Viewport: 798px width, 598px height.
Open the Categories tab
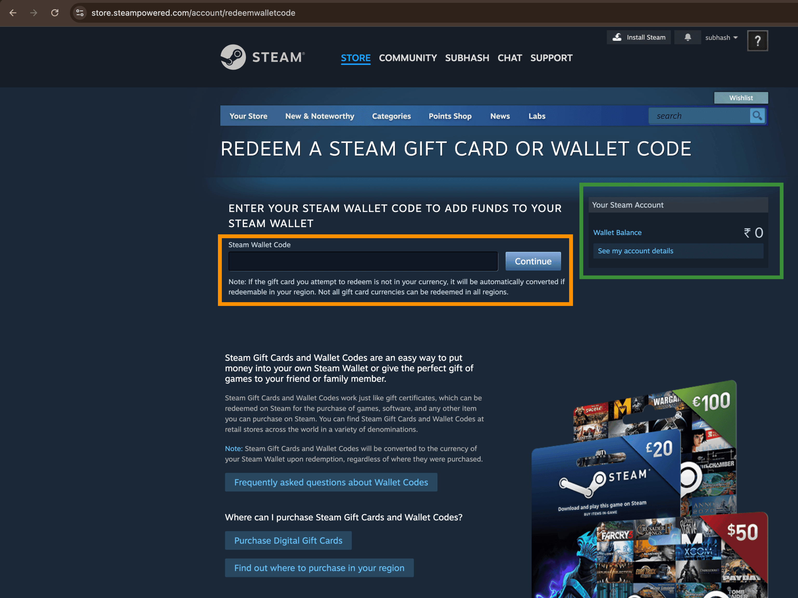(x=391, y=116)
